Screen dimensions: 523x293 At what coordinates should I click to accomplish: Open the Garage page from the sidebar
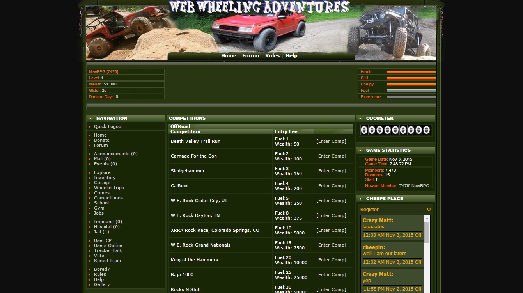point(102,183)
